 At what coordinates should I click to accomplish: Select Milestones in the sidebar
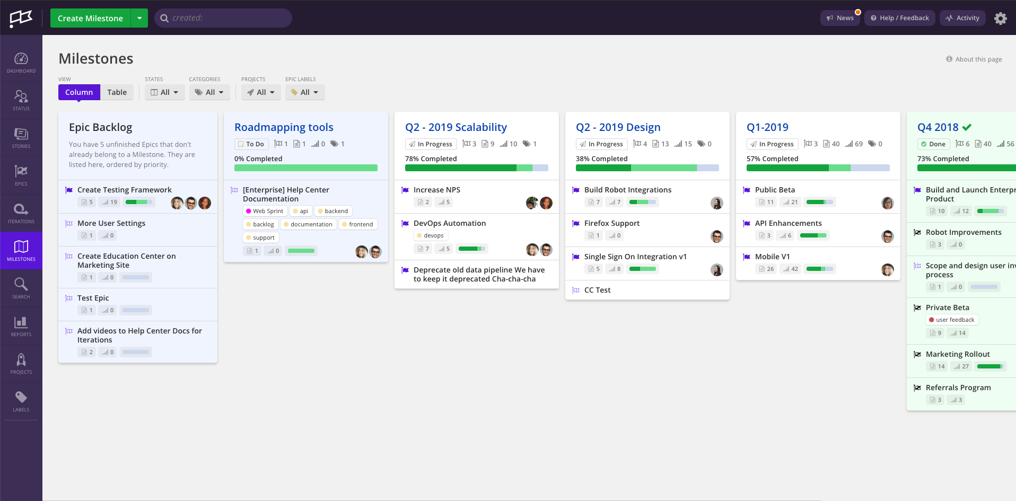coord(21,251)
